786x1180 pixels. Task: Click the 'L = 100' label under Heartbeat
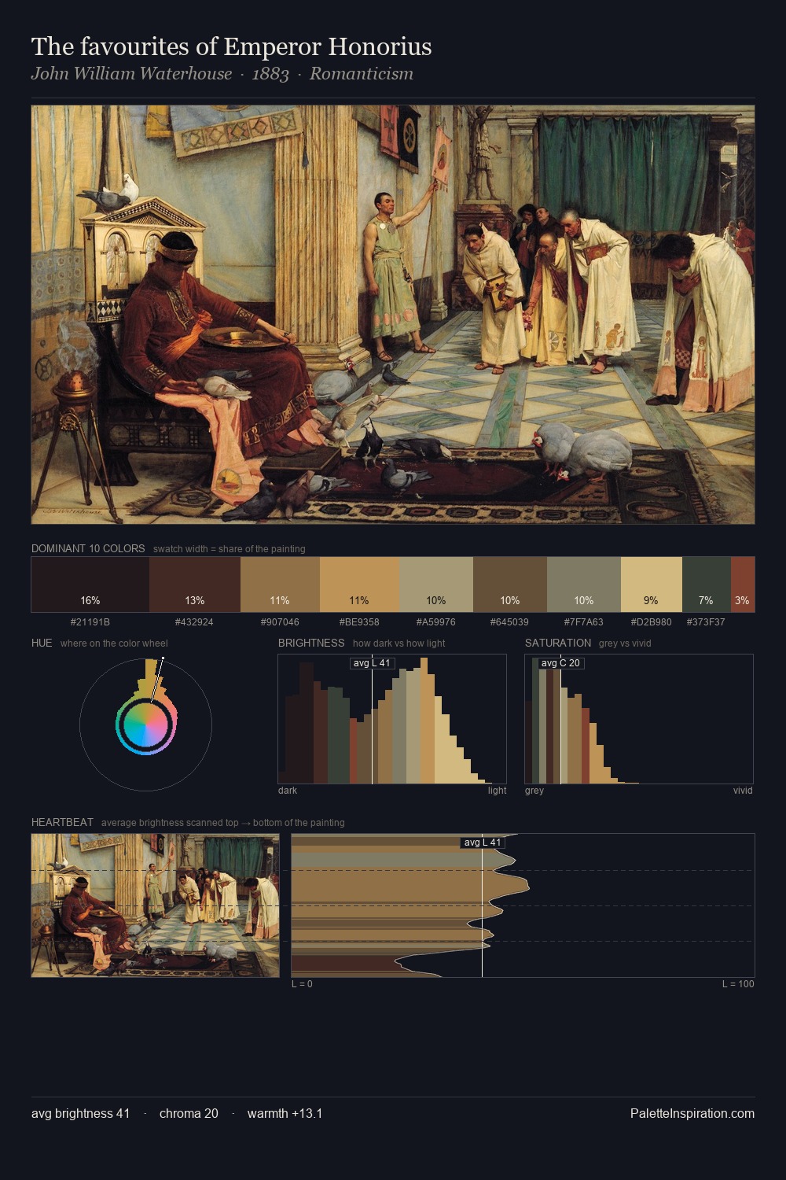click(x=738, y=983)
